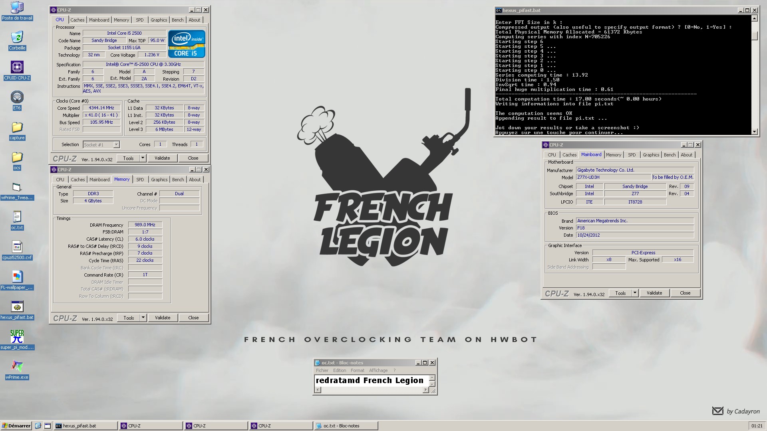Select About tab in Mainboard window
Viewport: 767px width, 431px height.
click(687, 155)
